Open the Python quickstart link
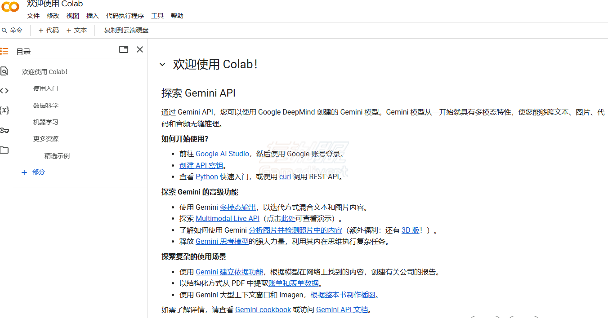The height and width of the screenshot is (318, 608). [x=207, y=177]
